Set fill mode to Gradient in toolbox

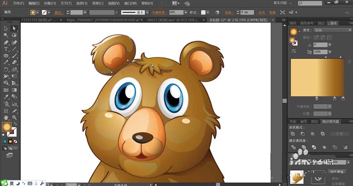[x=10, y=142]
